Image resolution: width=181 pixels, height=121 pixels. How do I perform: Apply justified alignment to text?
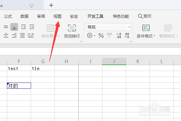22,36
